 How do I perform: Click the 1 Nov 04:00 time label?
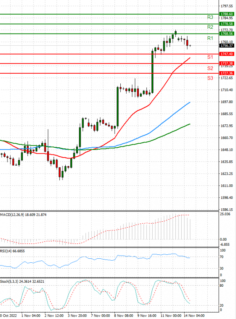pos(31,315)
